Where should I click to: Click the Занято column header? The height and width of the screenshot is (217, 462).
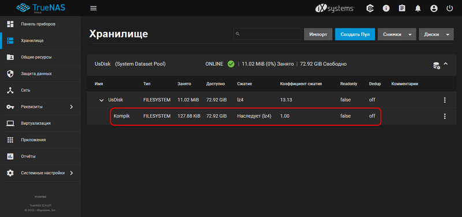(x=184, y=84)
